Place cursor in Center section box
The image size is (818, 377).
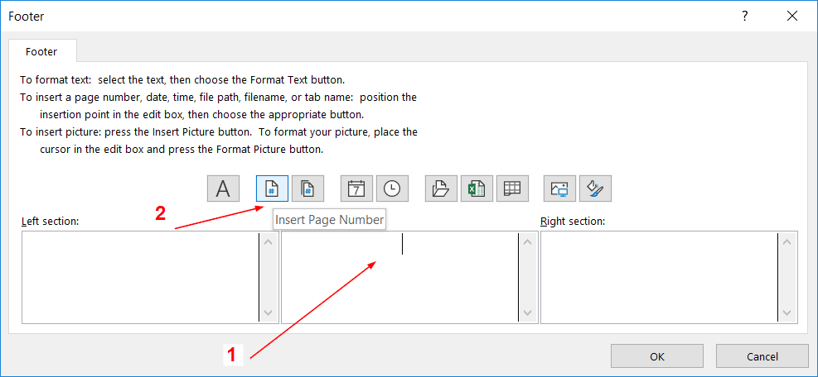(x=399, y=277)
